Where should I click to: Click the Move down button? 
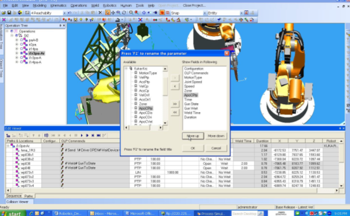[216, 135]
